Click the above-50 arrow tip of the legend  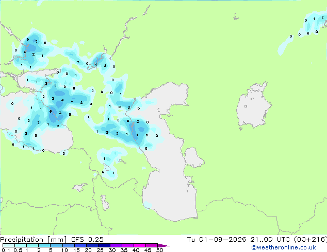[163, 246]
